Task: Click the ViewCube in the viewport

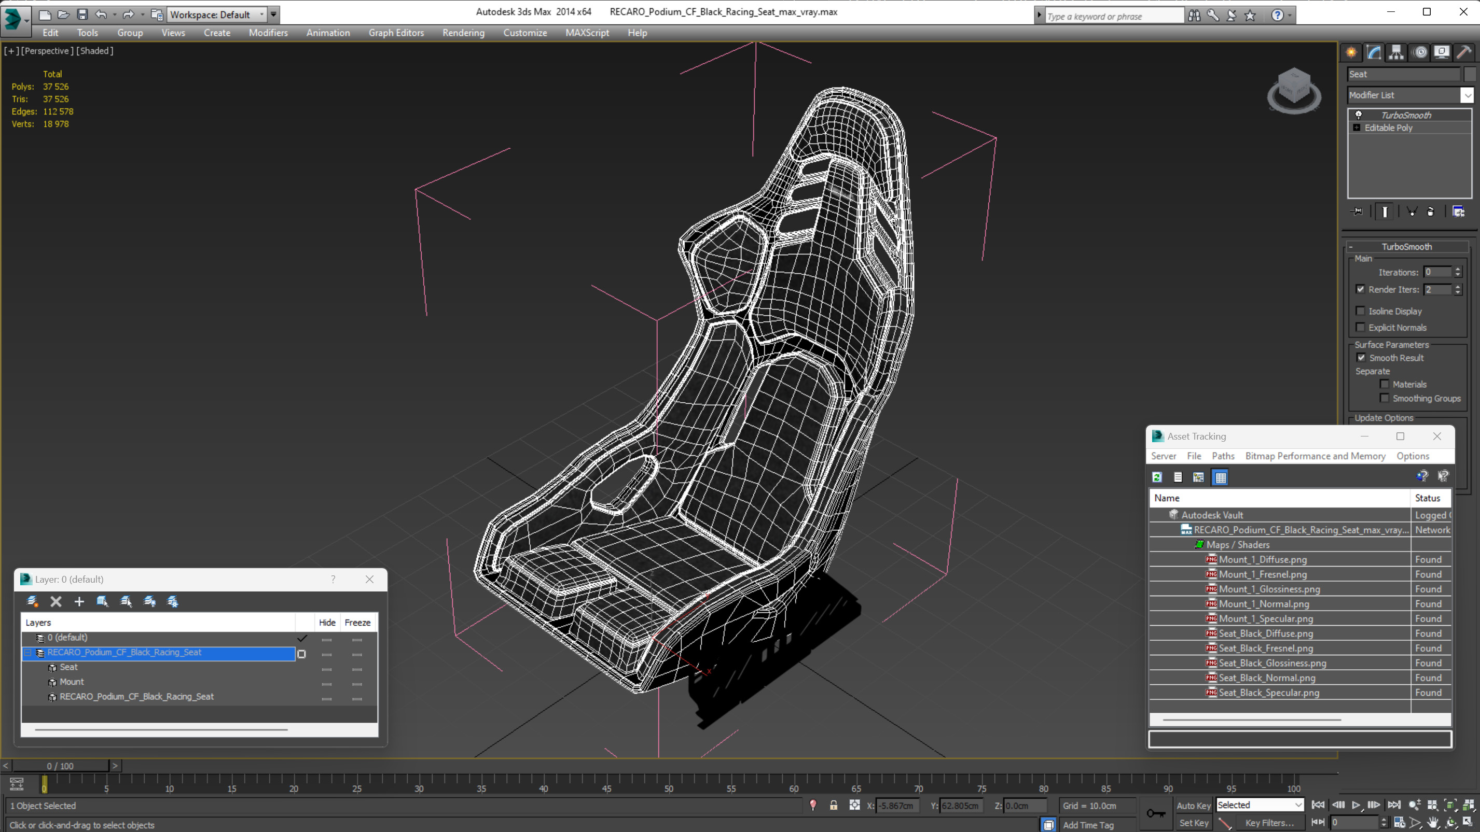Action: coord(1294,91)
